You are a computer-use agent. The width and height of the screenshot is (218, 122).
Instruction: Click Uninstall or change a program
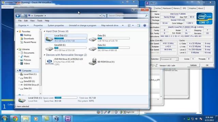pos(82,25)
